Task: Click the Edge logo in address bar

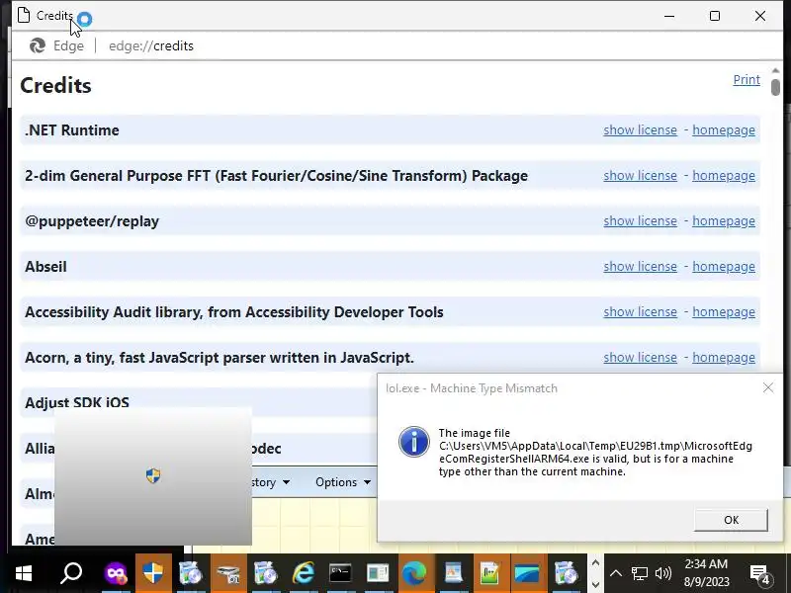Action: [37, 45]
